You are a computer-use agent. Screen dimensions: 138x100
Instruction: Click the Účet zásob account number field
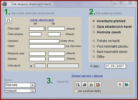(40, 66)
